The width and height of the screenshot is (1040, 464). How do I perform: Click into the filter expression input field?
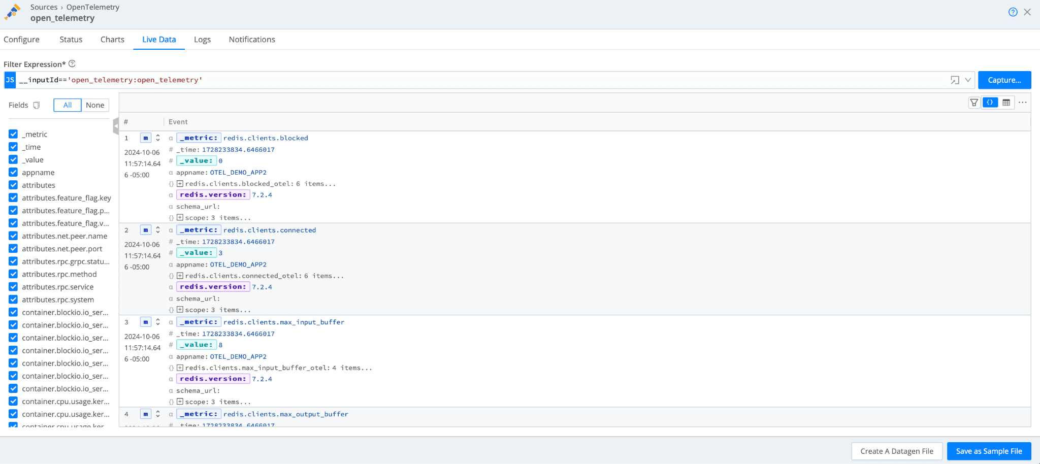click(457, 80)
